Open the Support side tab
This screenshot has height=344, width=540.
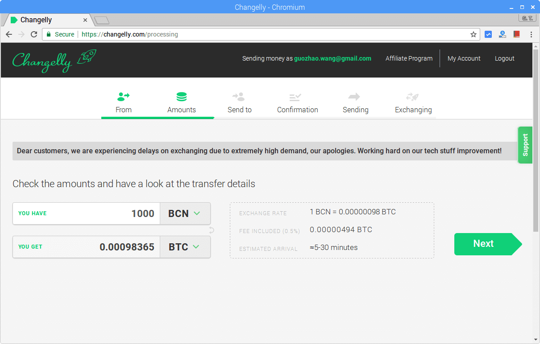(x=525, y=145)
